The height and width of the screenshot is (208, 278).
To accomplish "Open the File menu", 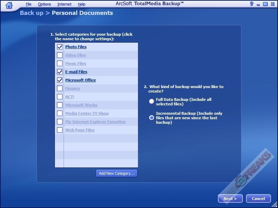I will click(28, 4).
